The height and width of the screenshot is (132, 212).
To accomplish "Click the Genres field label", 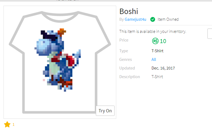I will click(x=126, y=60).
